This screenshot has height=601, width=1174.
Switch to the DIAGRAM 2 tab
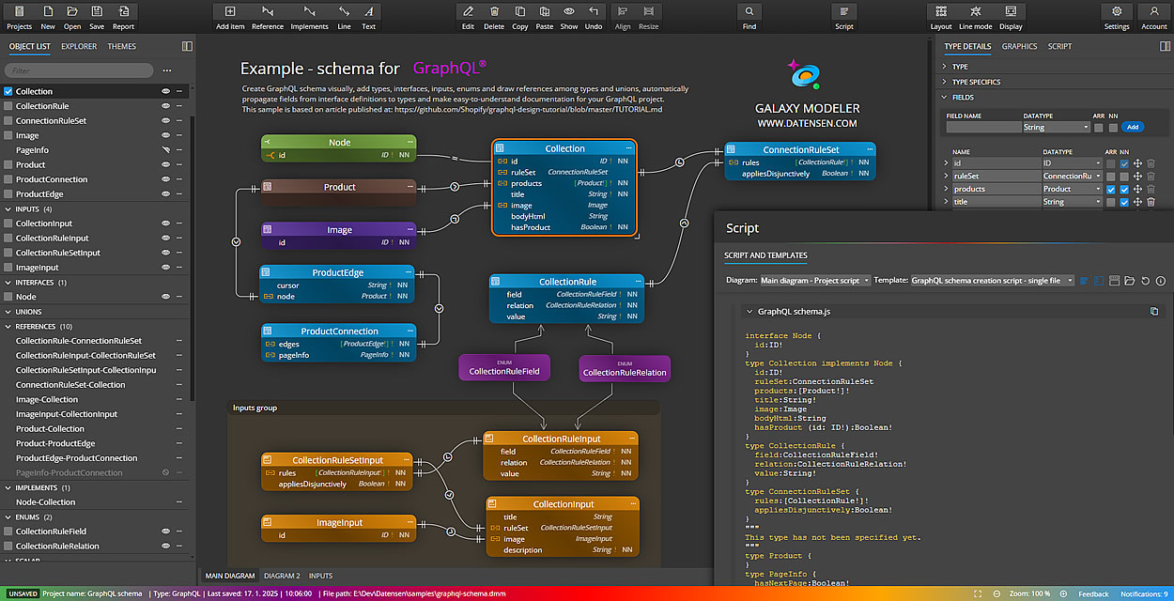(282, 576)
